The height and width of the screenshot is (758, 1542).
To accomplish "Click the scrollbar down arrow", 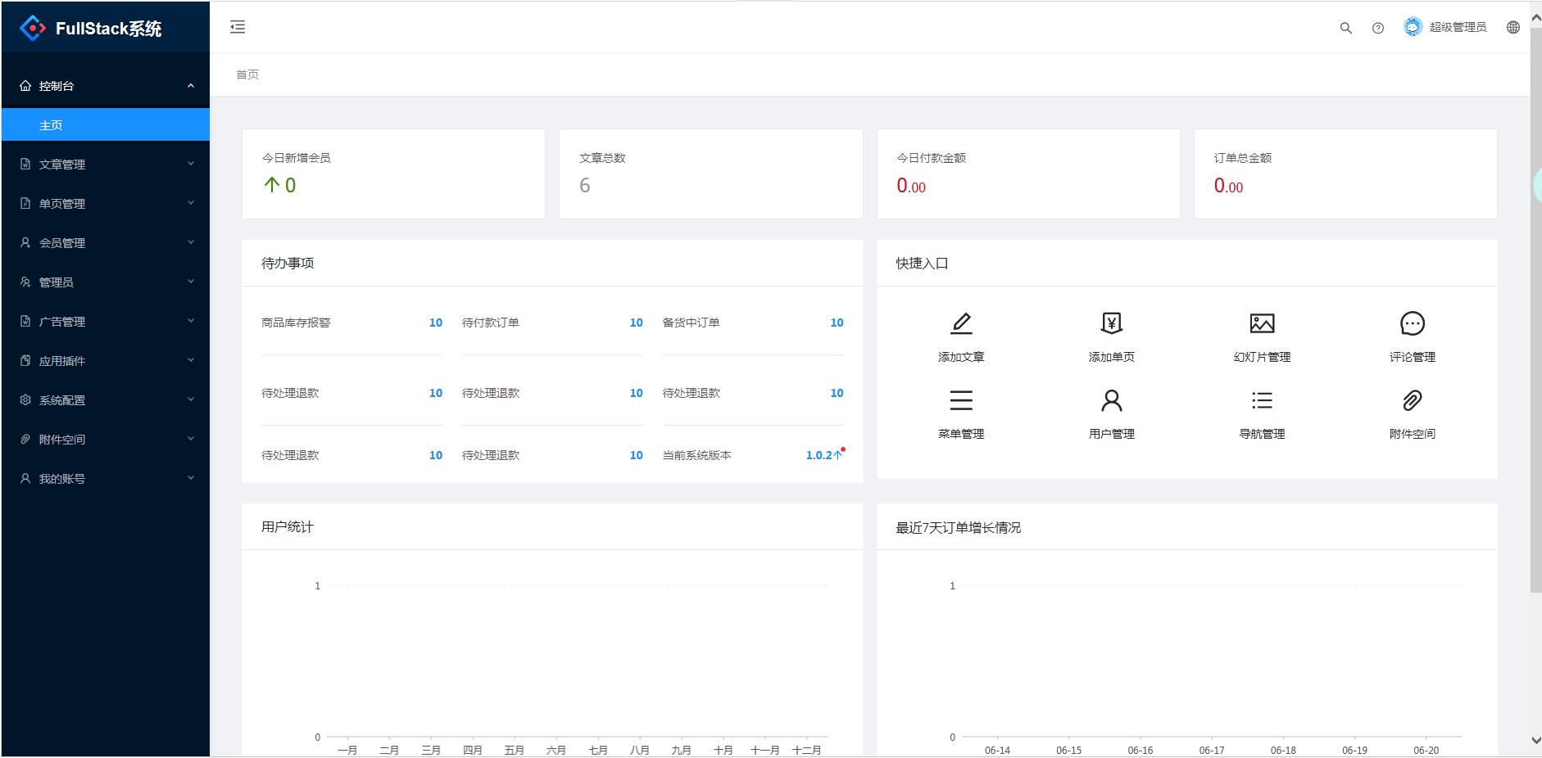I will point(1535,740).
